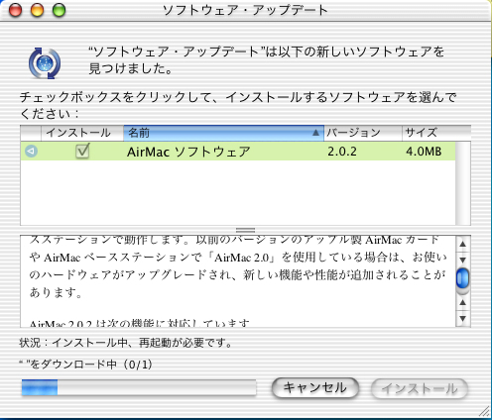Click the Software Update globe icon

(45, 62)
